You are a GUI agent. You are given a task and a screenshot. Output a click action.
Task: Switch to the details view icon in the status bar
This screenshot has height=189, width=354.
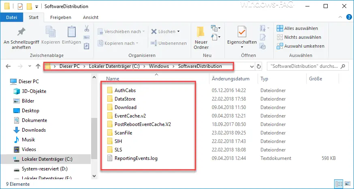click(339, 183)
